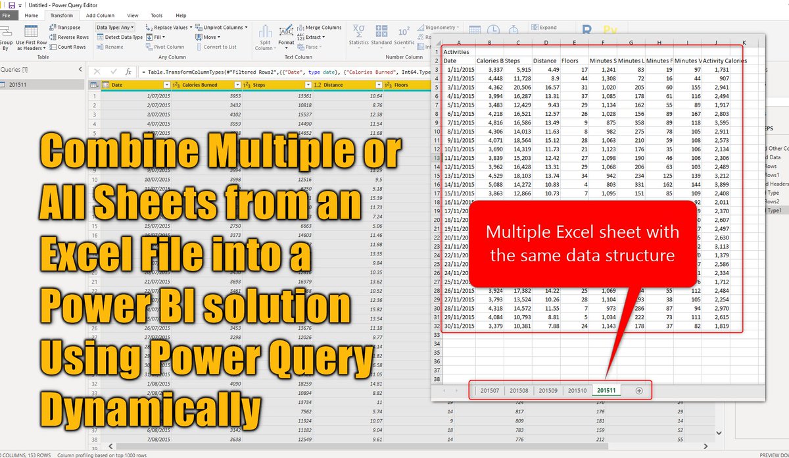Screen dimensions: 789x458
Task: Select the 201507 sheet tab in Excel
Action: click(x=489, y=390)
